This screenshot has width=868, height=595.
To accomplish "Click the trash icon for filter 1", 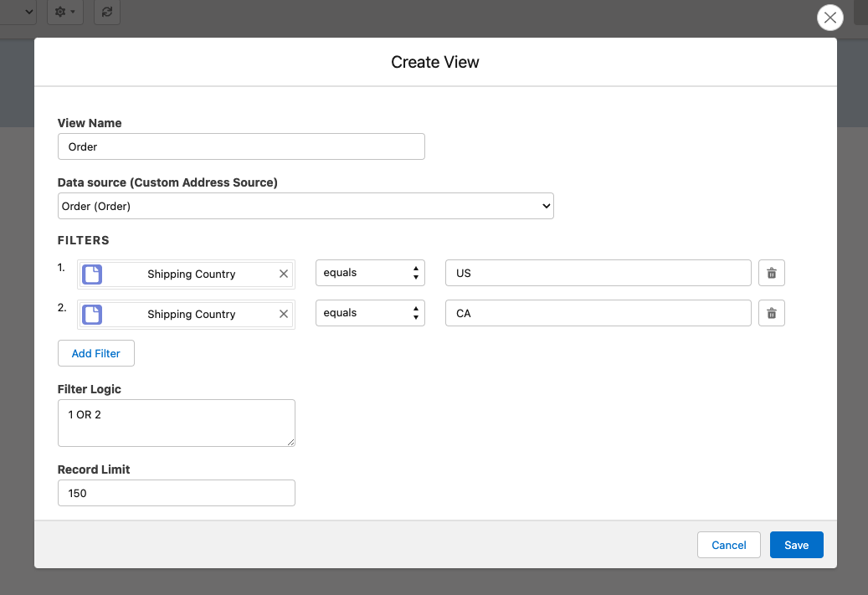I will click(x=771, y=273).
